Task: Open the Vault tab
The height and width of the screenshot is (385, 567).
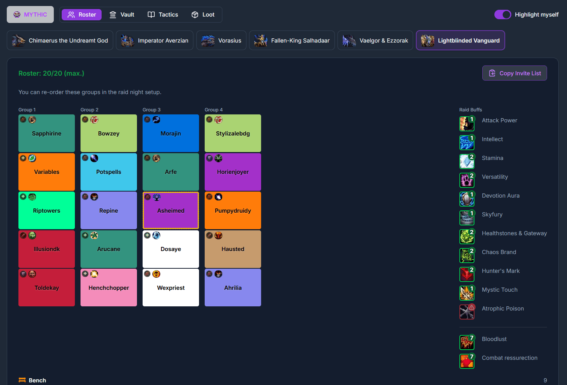Action: (x=122, y=15)
